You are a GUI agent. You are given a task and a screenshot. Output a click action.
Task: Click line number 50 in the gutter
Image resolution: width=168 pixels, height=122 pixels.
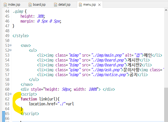7,40
